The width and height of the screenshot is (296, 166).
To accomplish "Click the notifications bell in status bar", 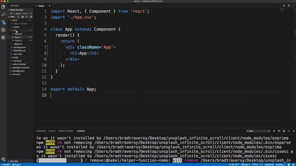I will (x=293, y=165).
